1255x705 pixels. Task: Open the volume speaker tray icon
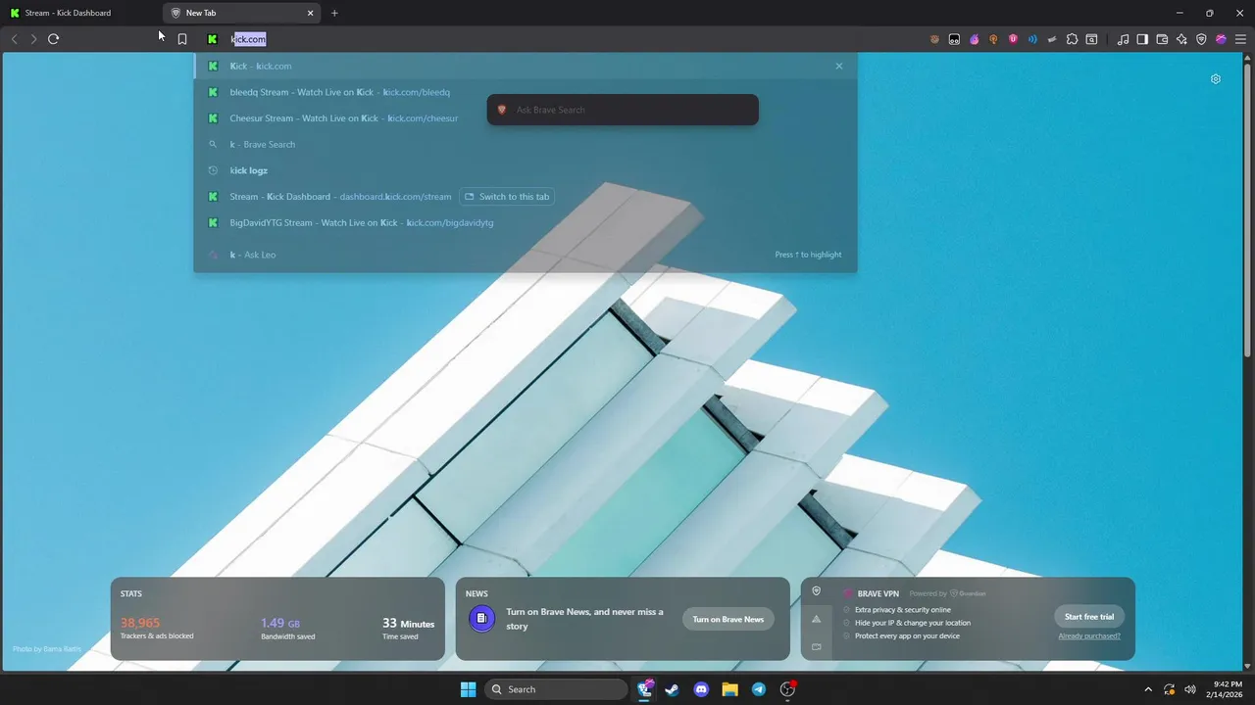(x=1190, y=689)
